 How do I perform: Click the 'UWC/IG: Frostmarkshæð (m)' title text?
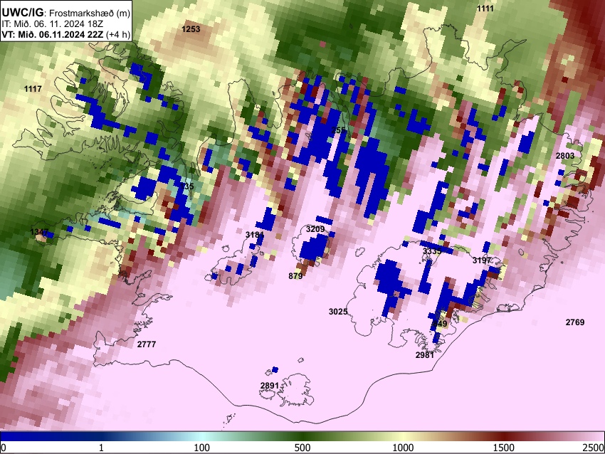pyautogui.click(x=66, y=13)
